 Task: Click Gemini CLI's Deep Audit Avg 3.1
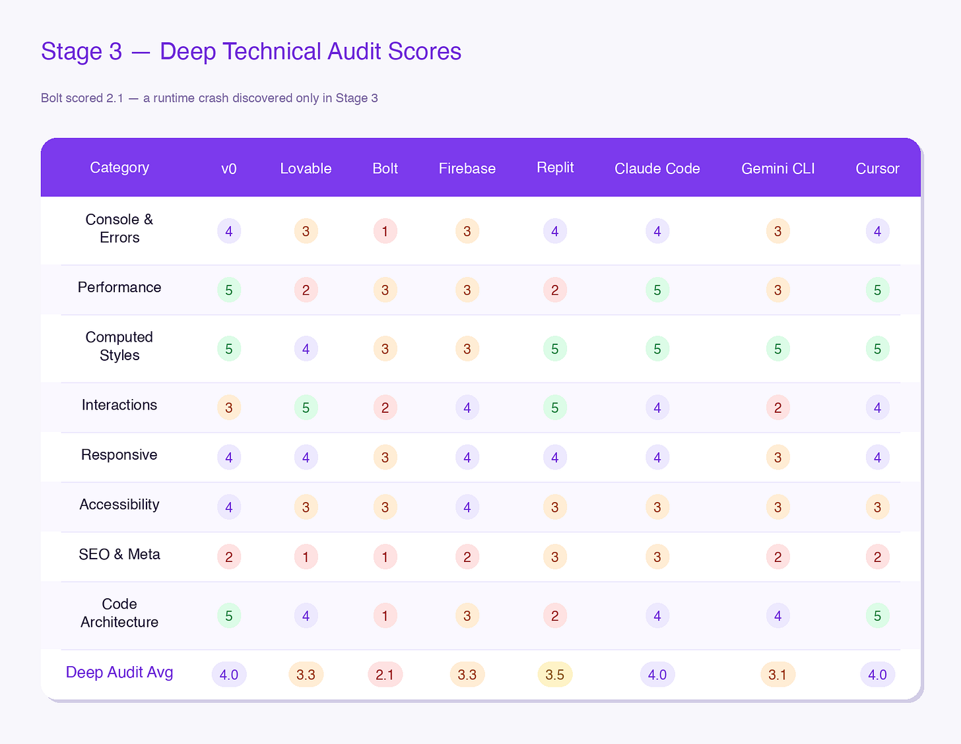point(778,675)
